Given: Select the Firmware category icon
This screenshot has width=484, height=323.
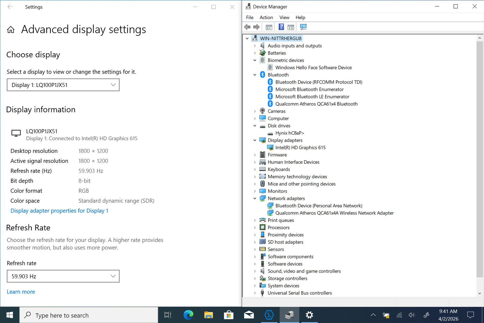Looking at the screenshot, I should pos(263,155).
